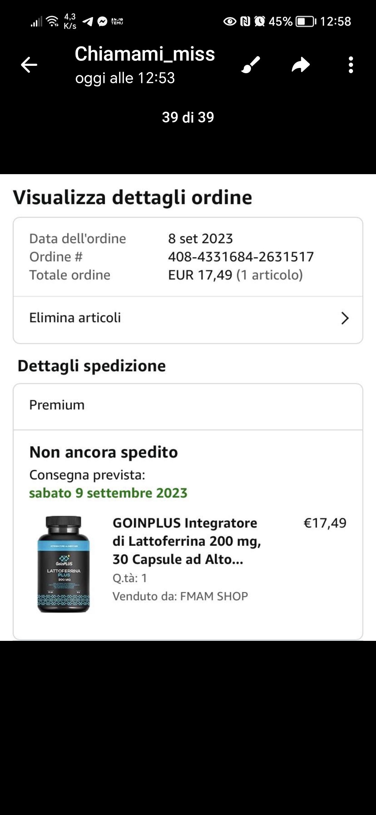Viewport: 376px width, 815px height.
Task: Open the three-dot overflow menu
Action: click(x=351, y=65)
